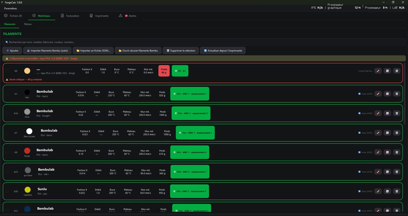The width and height of the screenshot is (408, 216).
Task: Click the red Poids 80 g badge
Action: (164, 71)
